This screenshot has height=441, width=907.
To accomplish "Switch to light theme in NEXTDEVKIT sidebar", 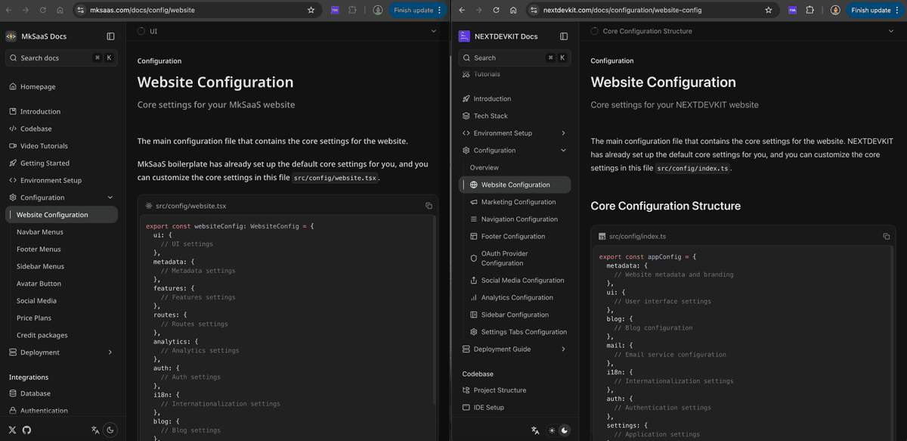I will pyautogui.click(x=552, y=430).
